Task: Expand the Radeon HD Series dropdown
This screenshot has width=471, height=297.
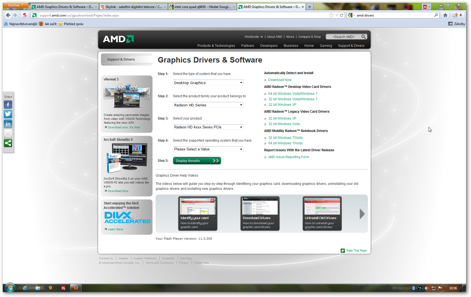Action: (208, 105)
